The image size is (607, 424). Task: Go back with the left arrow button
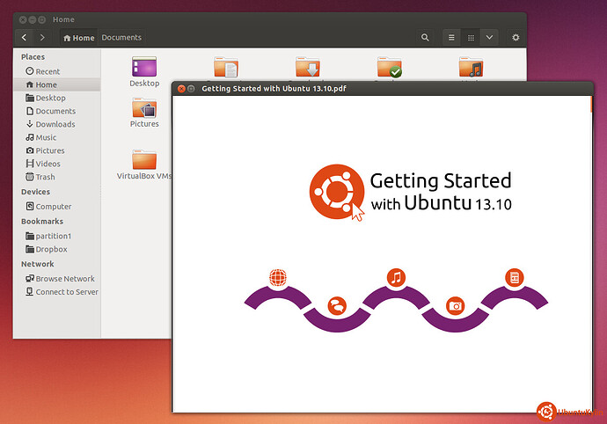pos(24,38)
